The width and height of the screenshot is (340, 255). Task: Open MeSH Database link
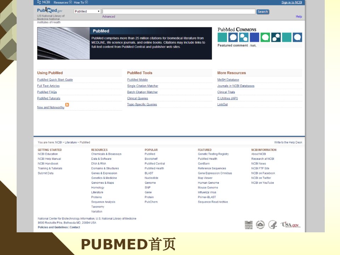(x=228, y=80)
